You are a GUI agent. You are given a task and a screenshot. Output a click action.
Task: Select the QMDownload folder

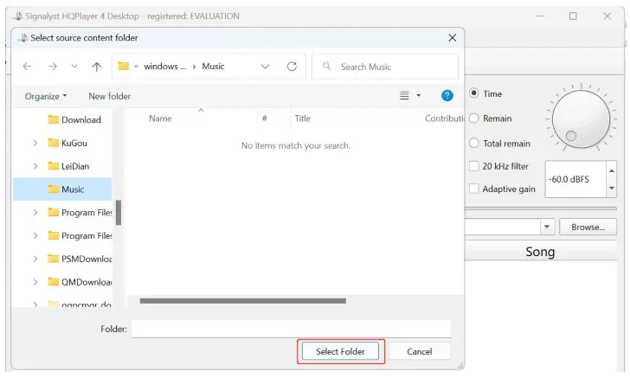[80, 282]
